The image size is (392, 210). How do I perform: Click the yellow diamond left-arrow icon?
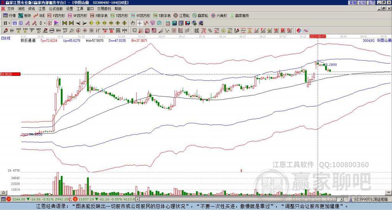pos(91,23)
